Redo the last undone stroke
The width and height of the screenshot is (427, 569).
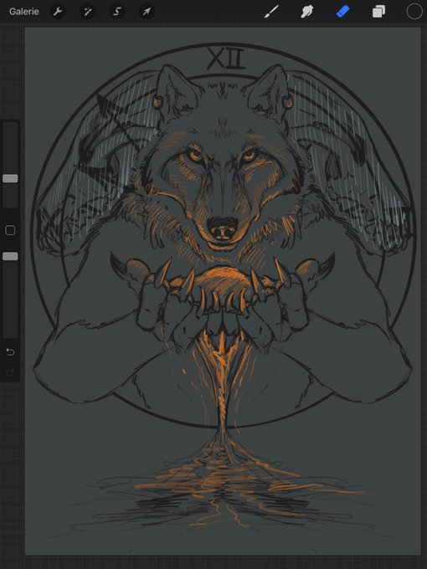10,372
